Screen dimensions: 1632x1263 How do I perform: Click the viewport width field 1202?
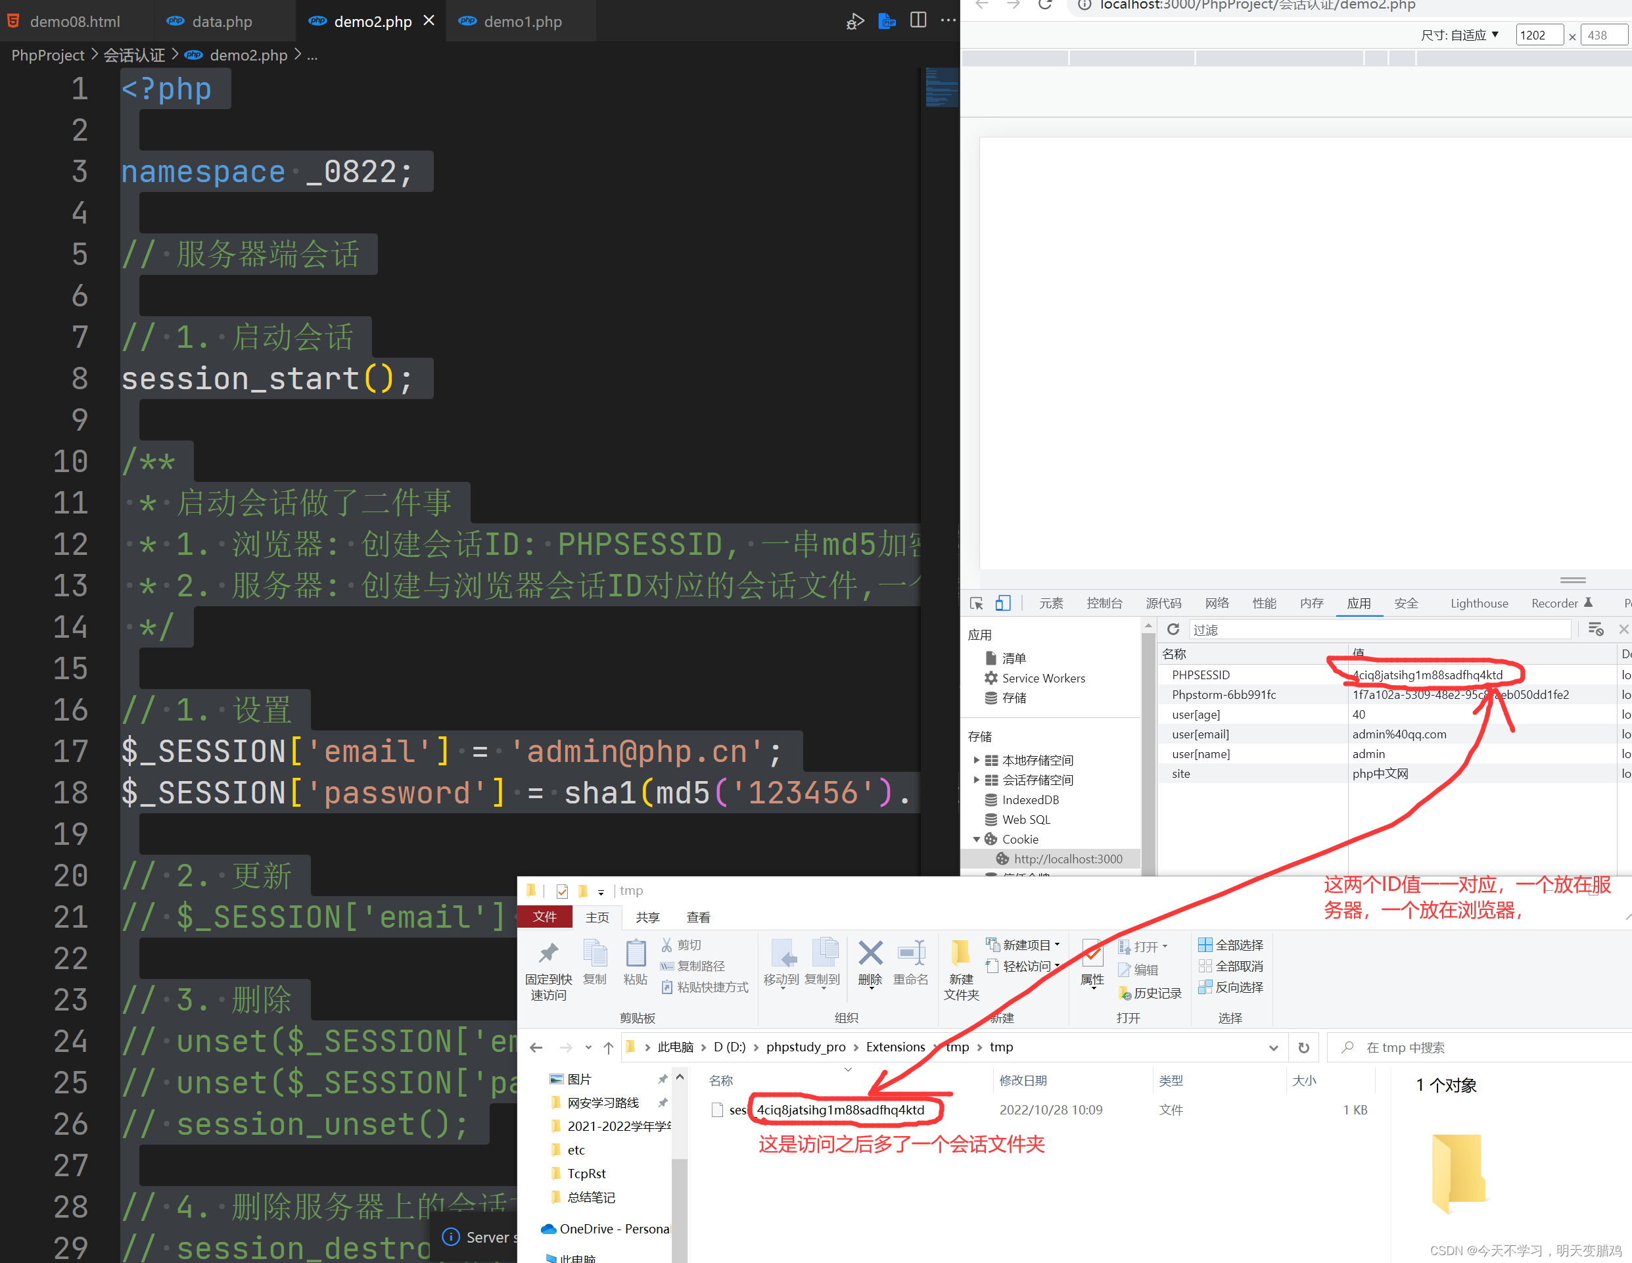pyautogui.click(x=1539, y=35)
